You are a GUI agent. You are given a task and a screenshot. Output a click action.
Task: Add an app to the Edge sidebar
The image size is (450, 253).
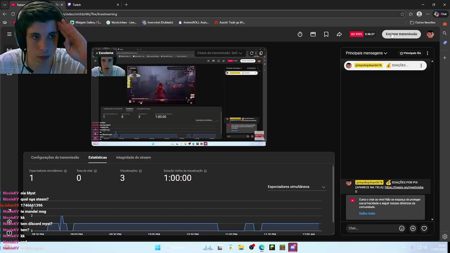445,58
